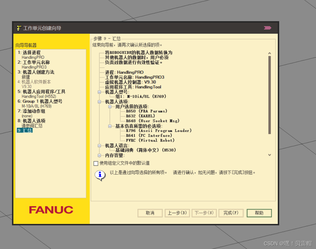Click the FANUC logo
This screenshot has height=249, width=316.
click(x=51, y=210)
